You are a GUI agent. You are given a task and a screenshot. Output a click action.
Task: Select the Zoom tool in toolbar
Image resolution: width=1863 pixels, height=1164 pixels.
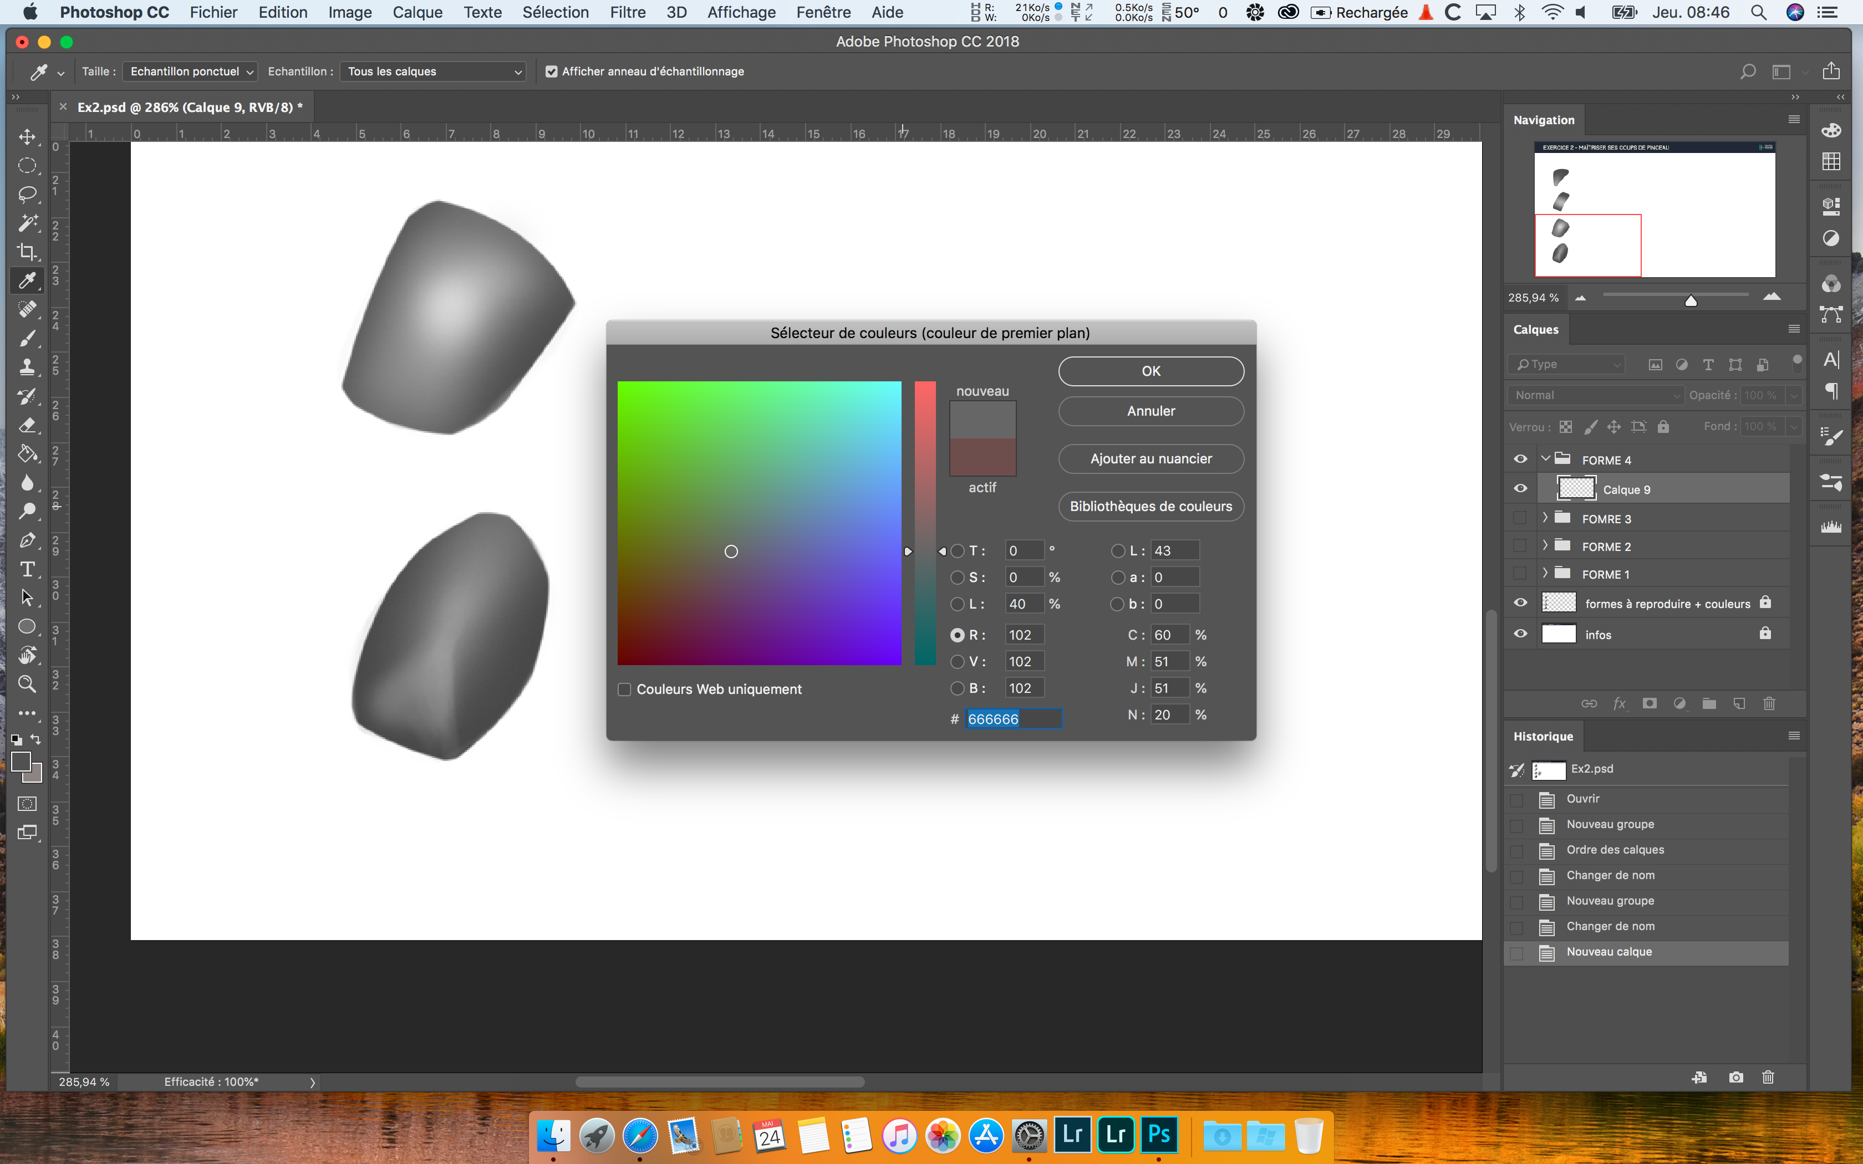[x=28, y=683]
